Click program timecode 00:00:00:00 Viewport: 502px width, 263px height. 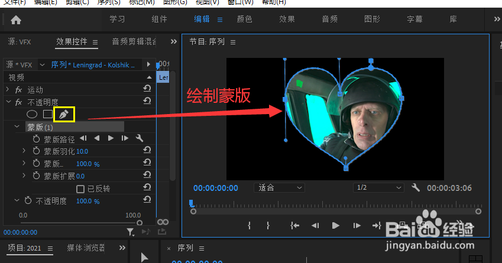216,188
